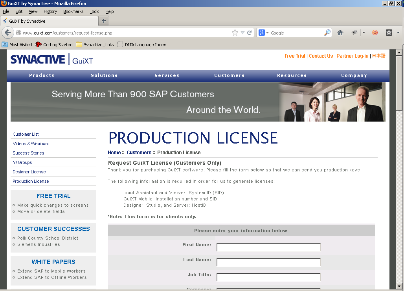Click the vertical scrollbar down arrow
Screen dimensions: 404x291
click(399, 286)
